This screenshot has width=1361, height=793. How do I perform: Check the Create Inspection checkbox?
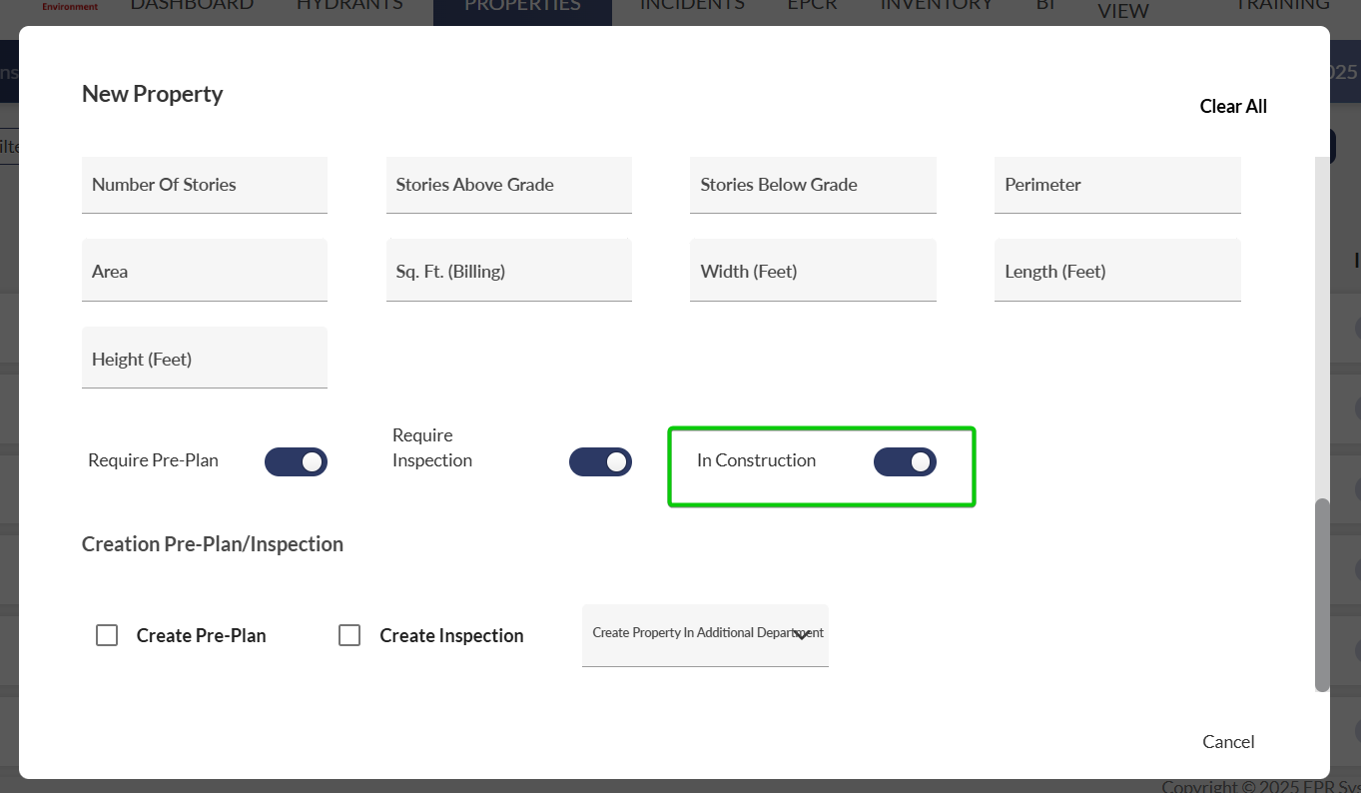pos(349,635)
